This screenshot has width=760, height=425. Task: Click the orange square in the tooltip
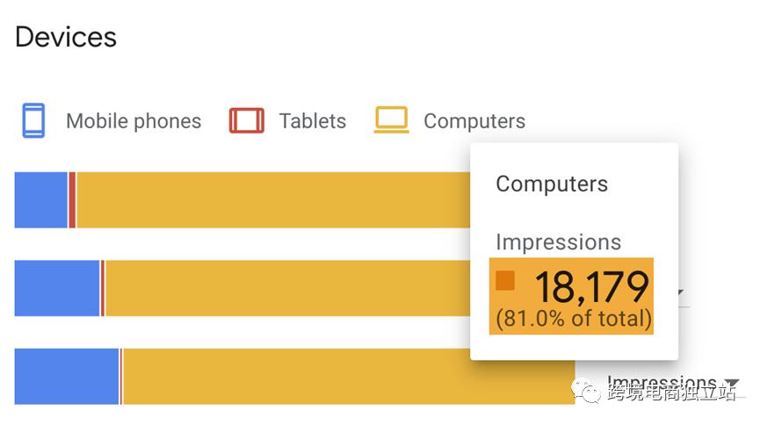505,280
